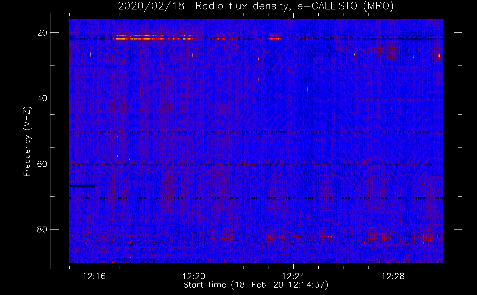
Task: Click the short black bar near 67 MHz
Action: [x=82, y=186]
